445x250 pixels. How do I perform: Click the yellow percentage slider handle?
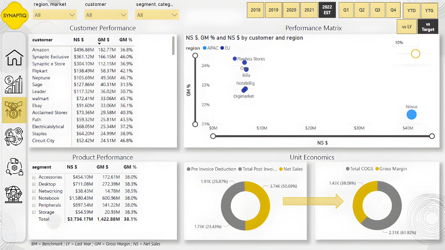415,53
